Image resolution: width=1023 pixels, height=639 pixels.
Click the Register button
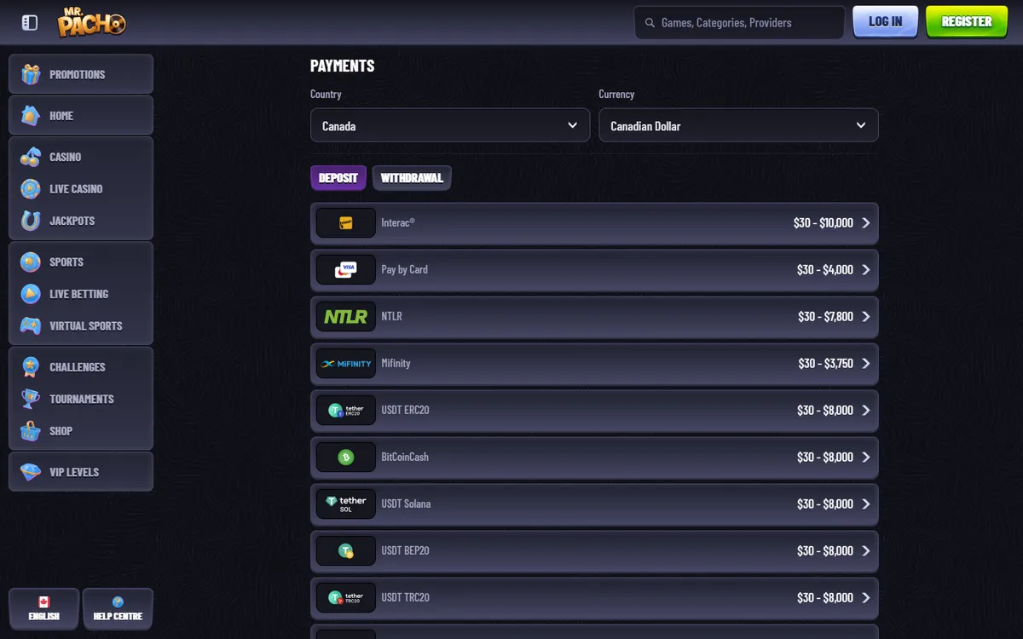point(967,22)
